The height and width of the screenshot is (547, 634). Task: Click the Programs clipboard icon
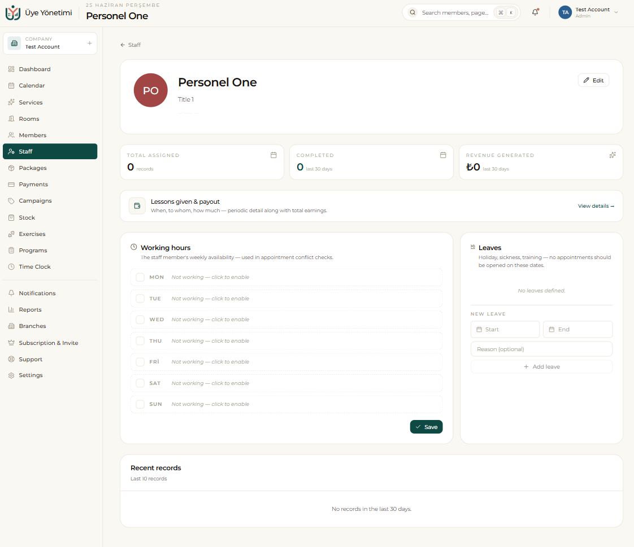click(x=11, y=251)
